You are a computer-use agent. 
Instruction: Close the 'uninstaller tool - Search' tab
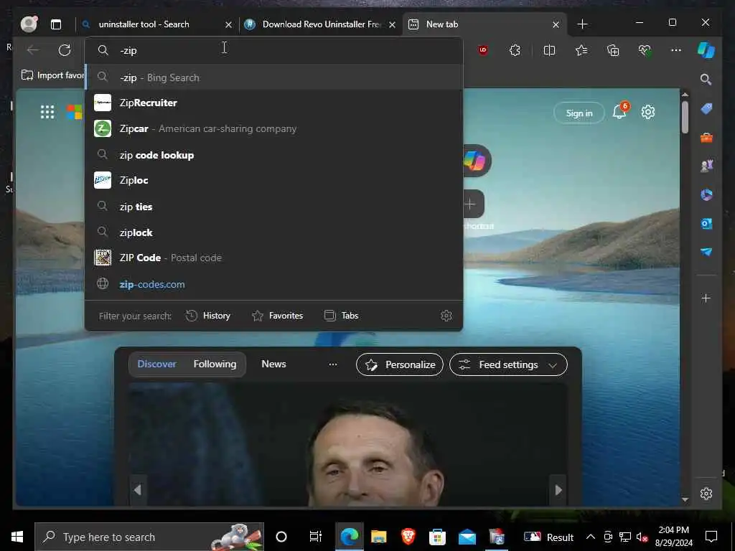[x=228, y=24]
